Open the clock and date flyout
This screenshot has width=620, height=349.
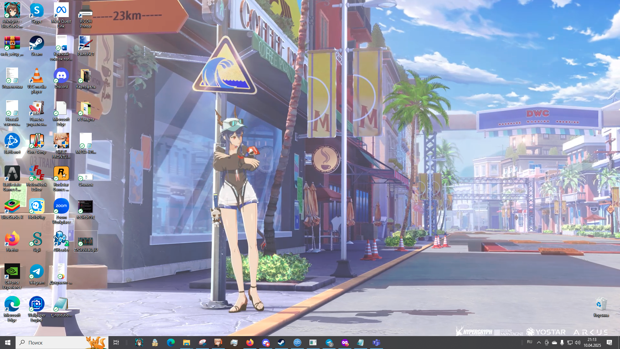(592, 343)
